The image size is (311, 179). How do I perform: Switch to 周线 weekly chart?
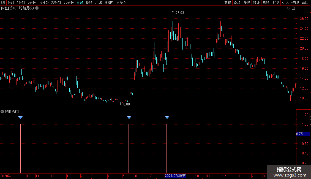point(89,2)
